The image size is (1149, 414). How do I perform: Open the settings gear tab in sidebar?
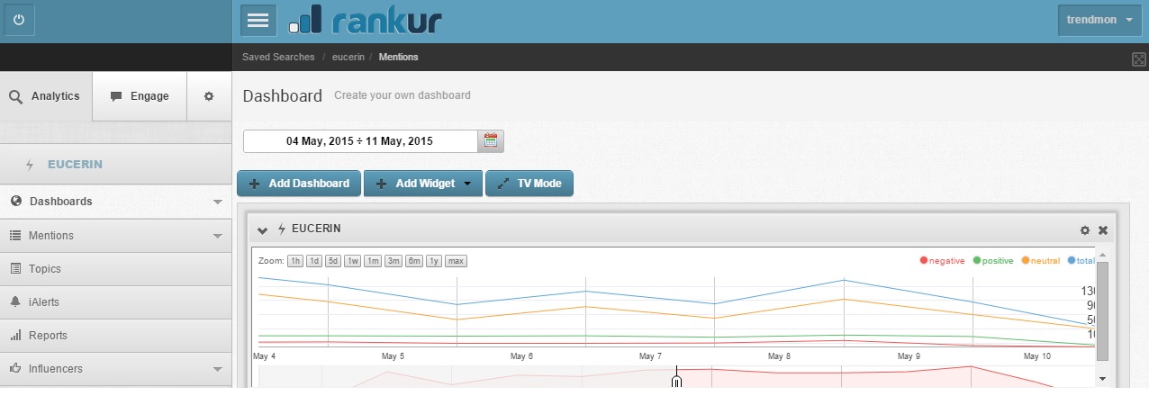209,96
